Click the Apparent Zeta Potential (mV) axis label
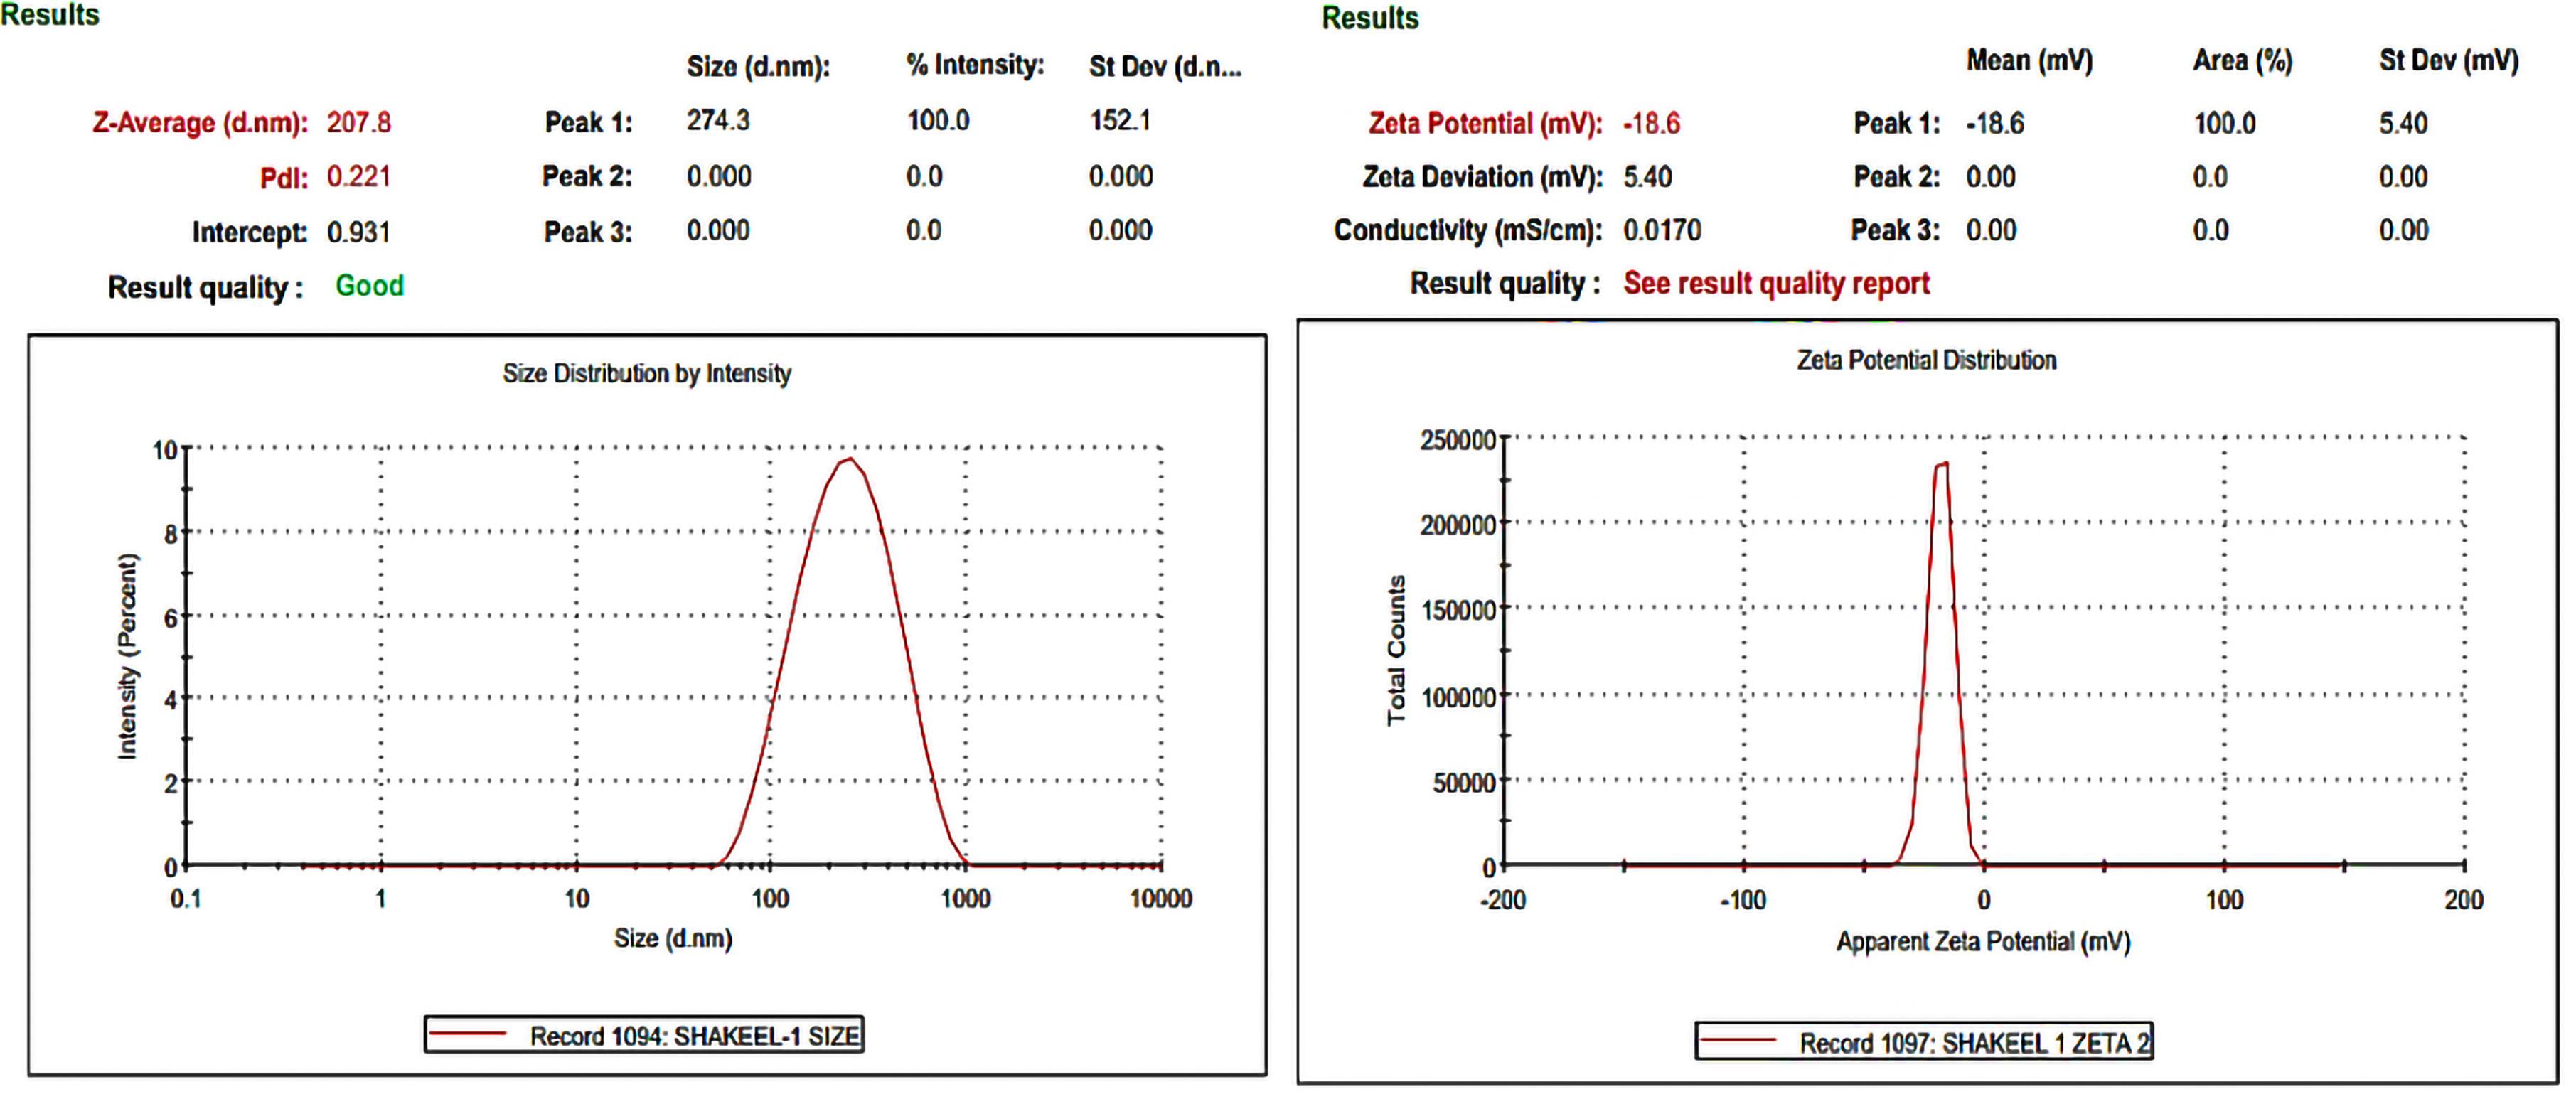 point(1983,941)
